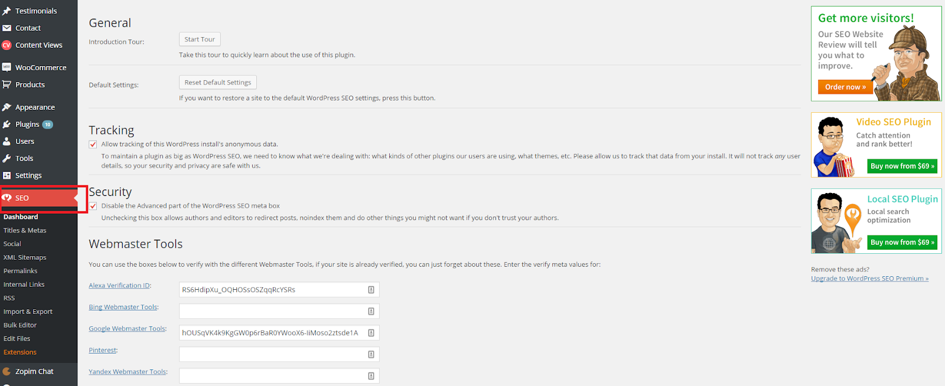Click icon inside Yandex Webmaster Tools field
The image size is (945, 386).
click(371, 376)
